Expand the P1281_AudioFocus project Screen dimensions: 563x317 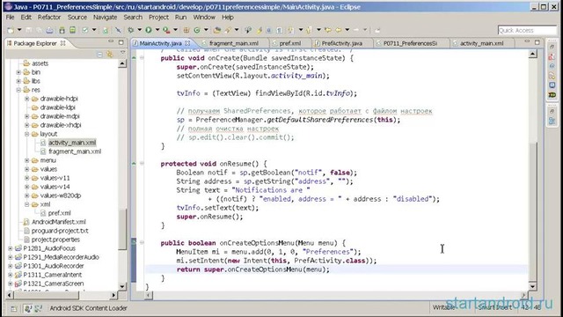pyautogui.click(x=10, y=248)
